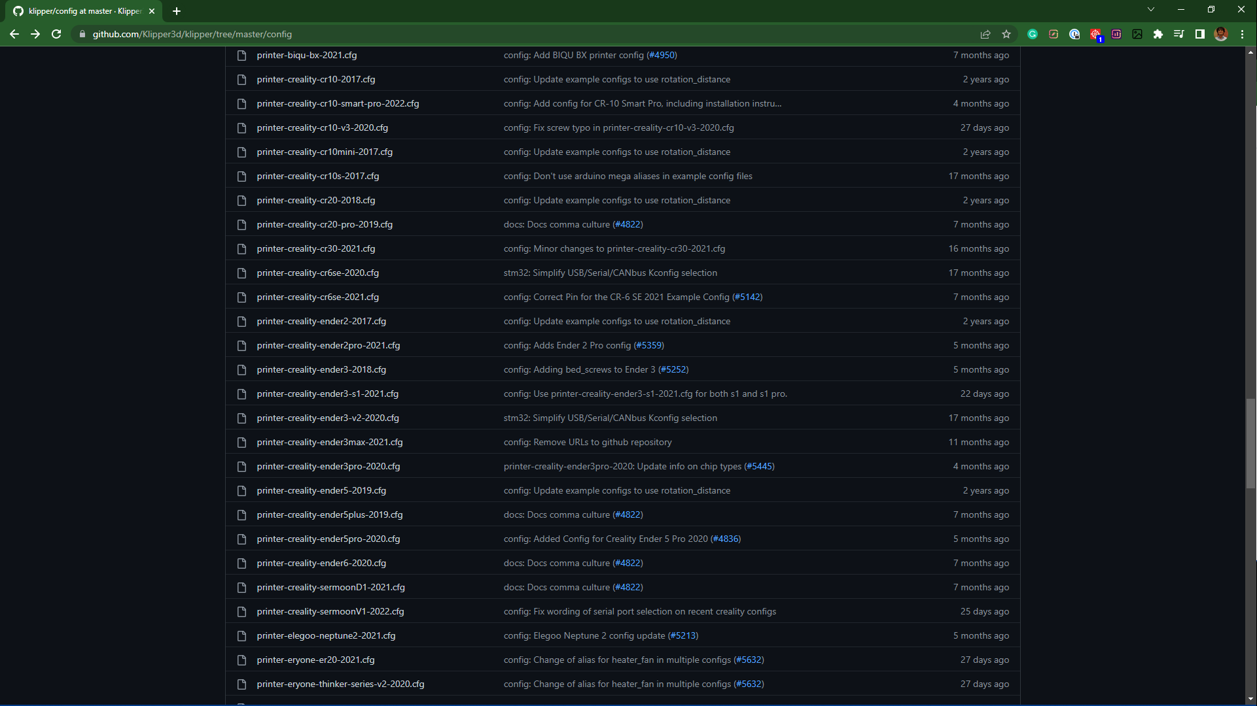Viewport: 1257px width, 706px height.
Task: Open pull request #5252 link
Action: pos(673,369)
